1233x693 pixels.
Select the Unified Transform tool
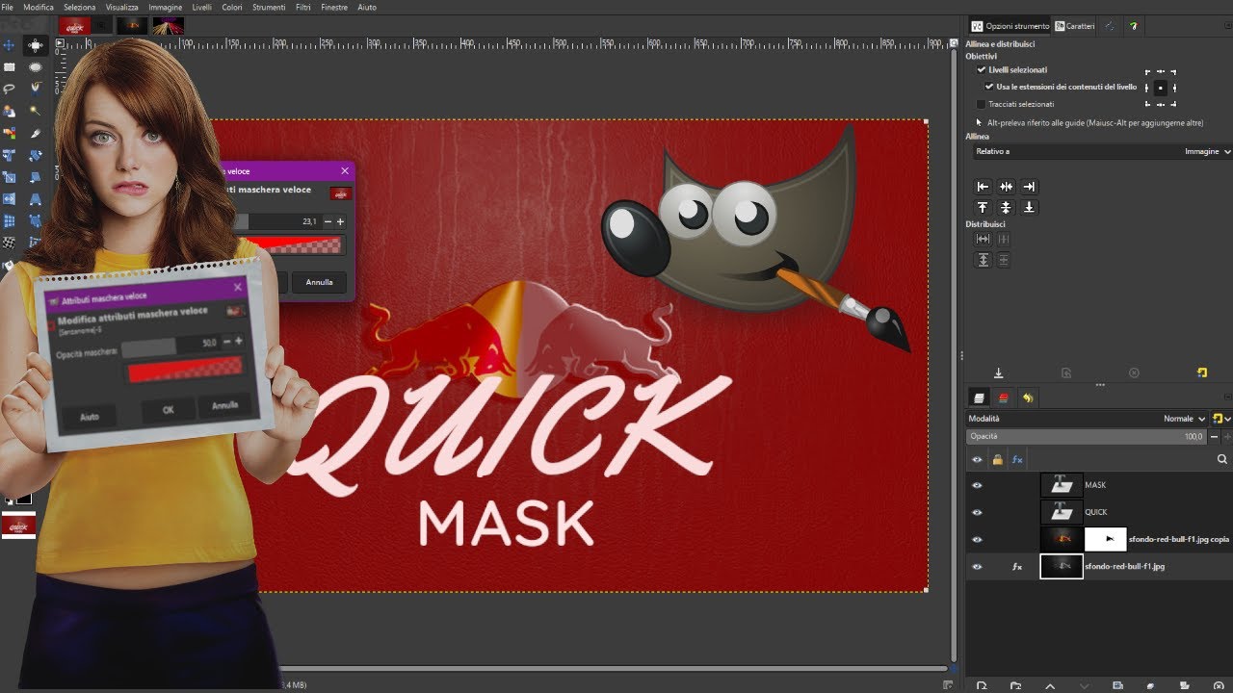click(x=10, y=155)
